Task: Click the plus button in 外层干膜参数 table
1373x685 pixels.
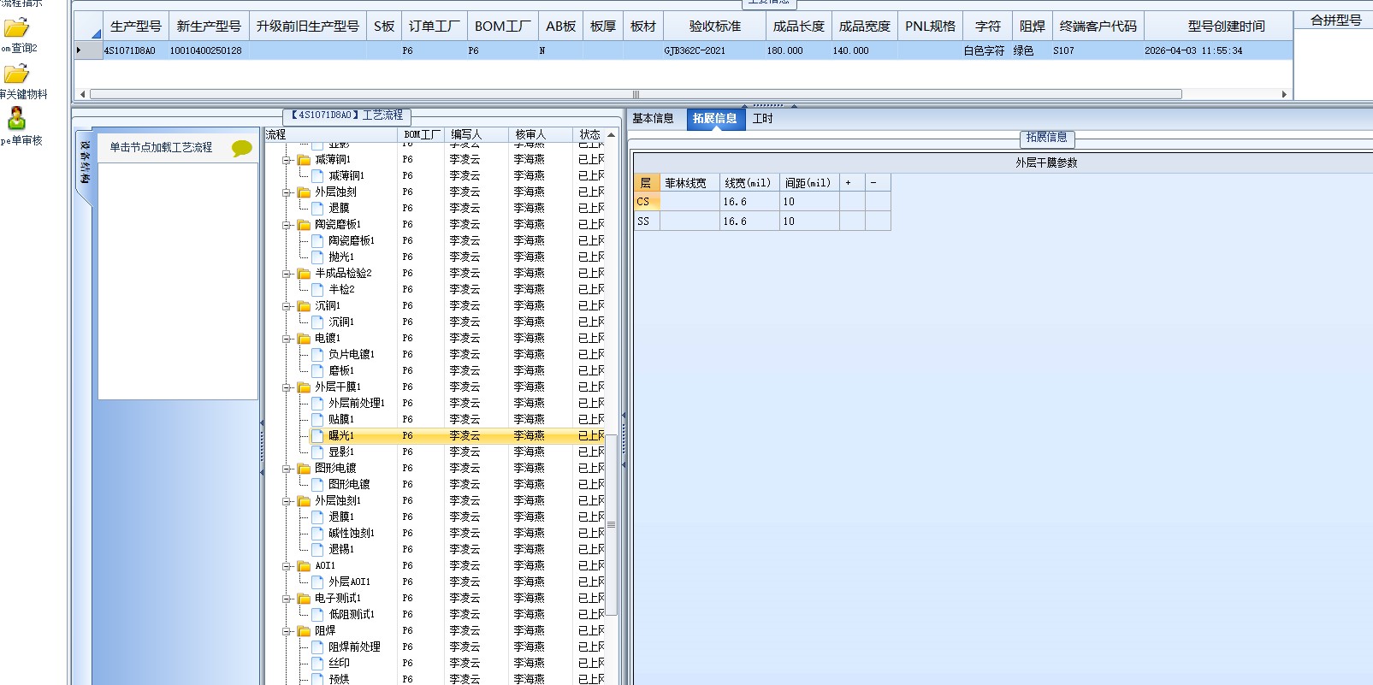Action: pyautogui.click(x=852, y=183)
